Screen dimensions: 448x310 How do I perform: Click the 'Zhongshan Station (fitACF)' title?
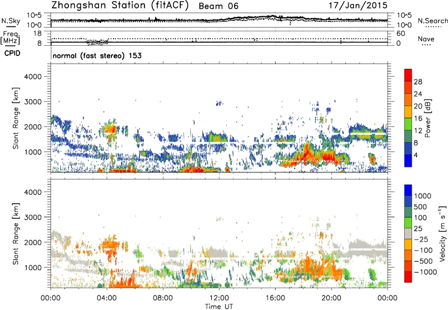coord(120,6)
